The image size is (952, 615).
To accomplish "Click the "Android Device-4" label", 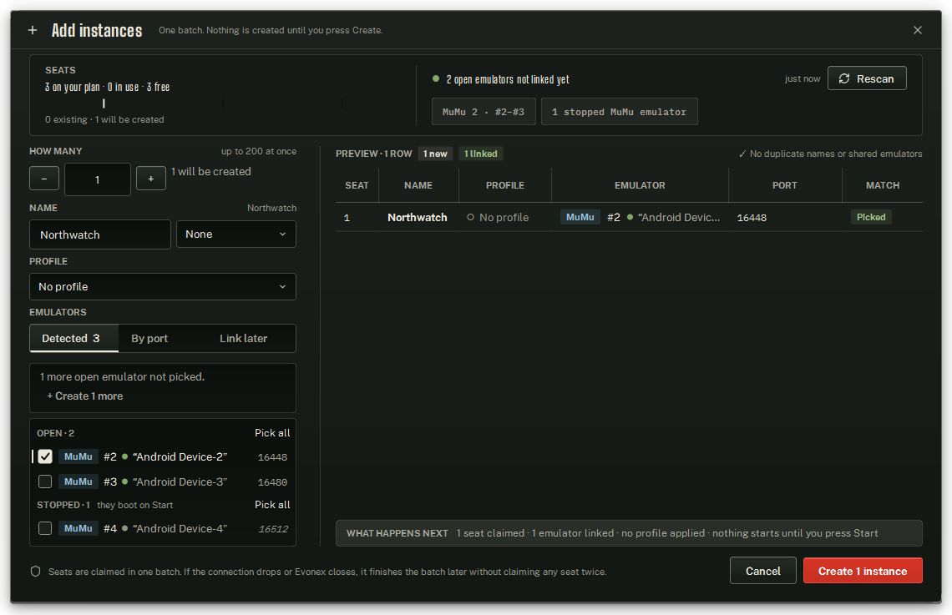I will click(180, 528).
